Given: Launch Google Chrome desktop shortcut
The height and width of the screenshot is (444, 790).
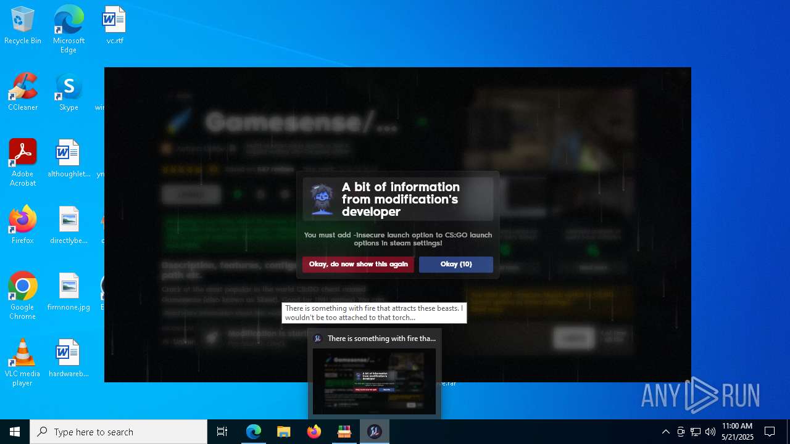Looking at the screenshot, I should pos(23,296).
